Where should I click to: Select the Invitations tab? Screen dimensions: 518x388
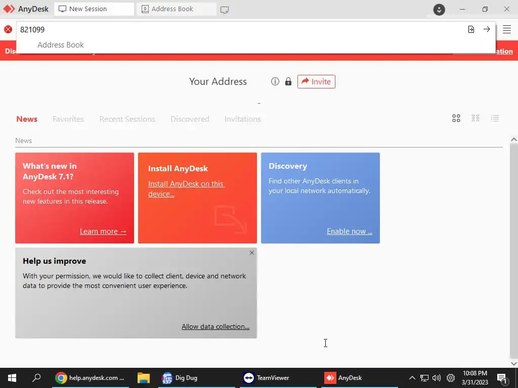coord(242,119)
